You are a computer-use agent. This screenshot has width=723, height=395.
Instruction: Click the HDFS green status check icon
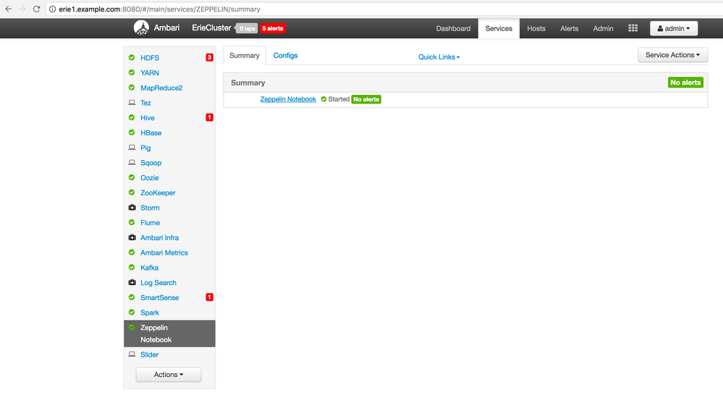coord(132,58)
